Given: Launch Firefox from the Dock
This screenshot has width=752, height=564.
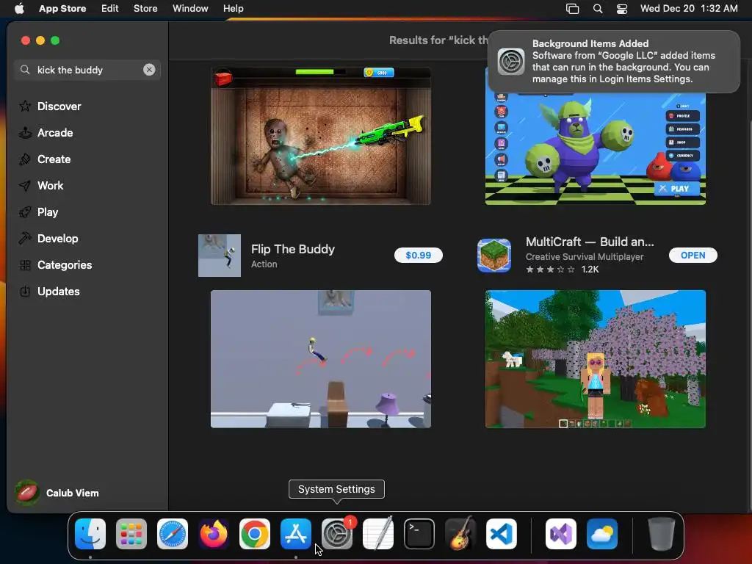Looking at the screenshot, I should pyautogui.click(x=214, y=534).
